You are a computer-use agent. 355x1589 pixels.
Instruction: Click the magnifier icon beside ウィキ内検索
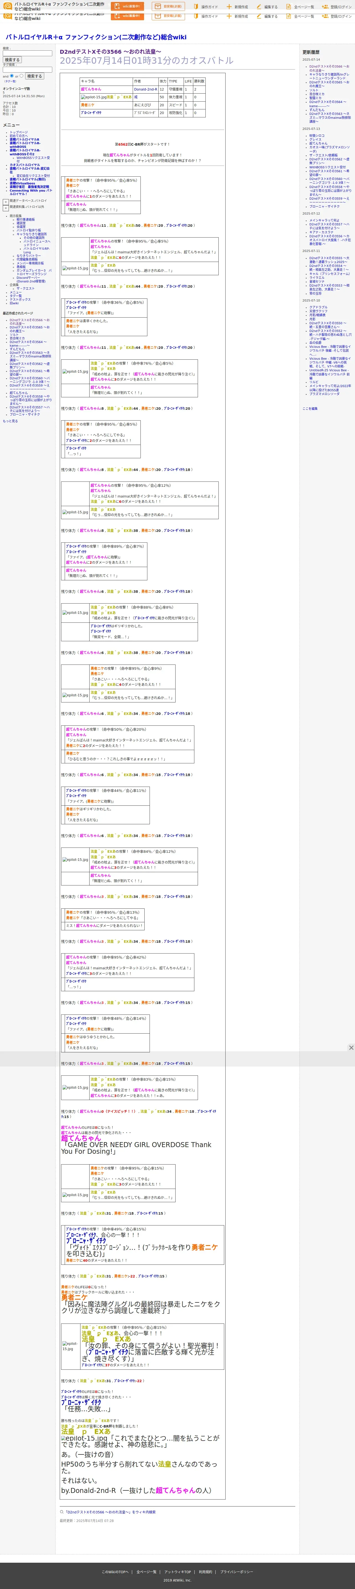pyautogui.click(x=62, y=1512)
